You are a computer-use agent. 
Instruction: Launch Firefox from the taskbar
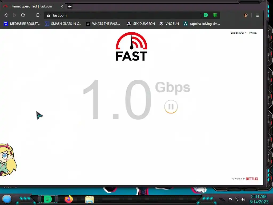point(69,199)
